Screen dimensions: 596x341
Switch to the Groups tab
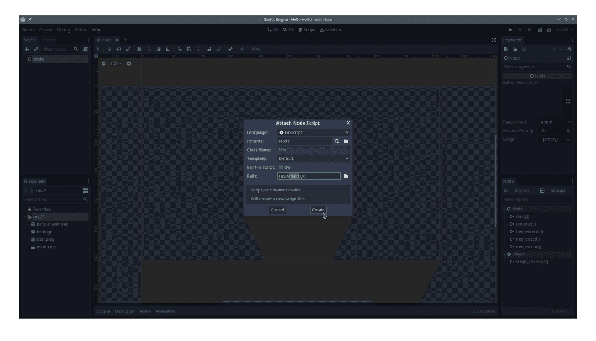(x=558, y=190)
